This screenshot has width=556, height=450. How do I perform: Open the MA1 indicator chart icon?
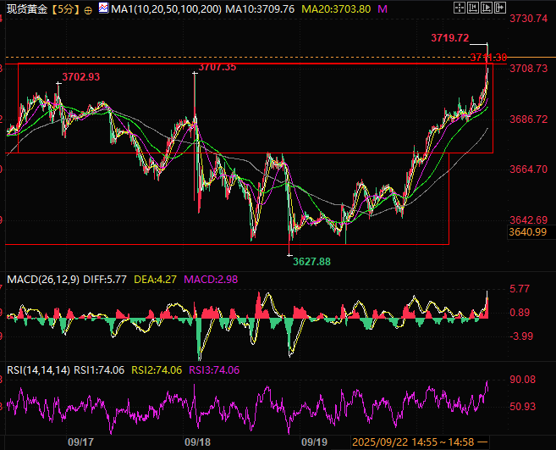[103, 8]
